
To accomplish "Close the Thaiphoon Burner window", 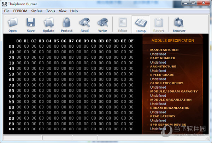I will click(x=204, y=3).
